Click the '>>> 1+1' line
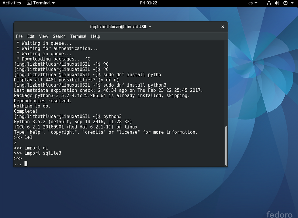The image size is (298, 218). [23, 137]
